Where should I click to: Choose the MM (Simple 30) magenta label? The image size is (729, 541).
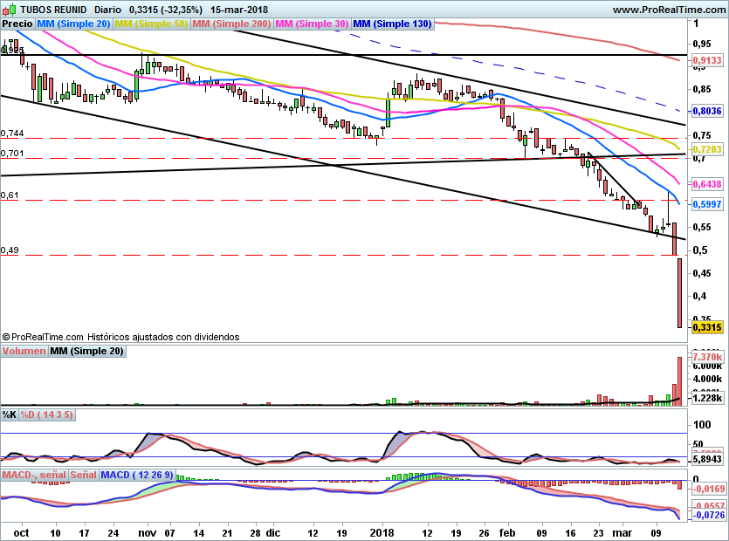312,24
